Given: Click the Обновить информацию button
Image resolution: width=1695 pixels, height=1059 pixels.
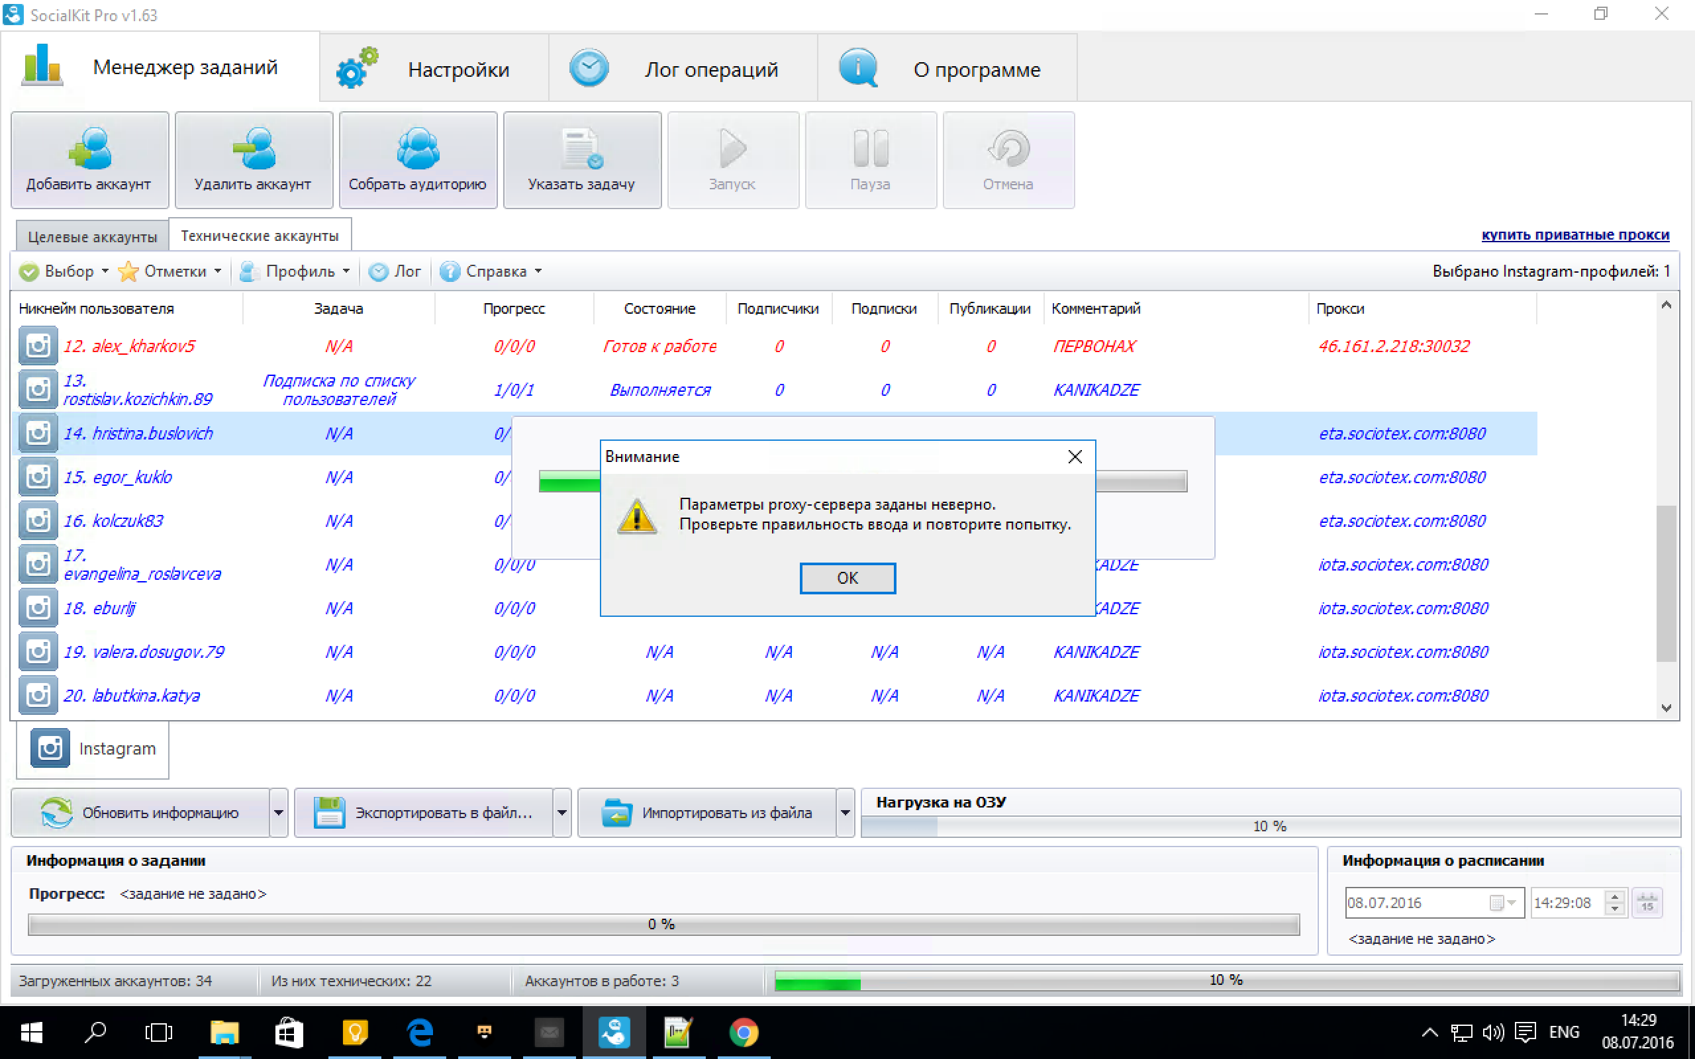Looking at the screenshot, I should click(140, 813).
